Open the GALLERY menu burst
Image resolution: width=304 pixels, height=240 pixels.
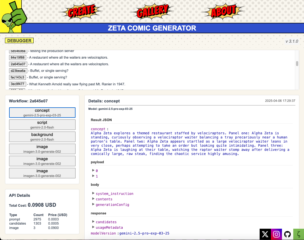point(152,11)
